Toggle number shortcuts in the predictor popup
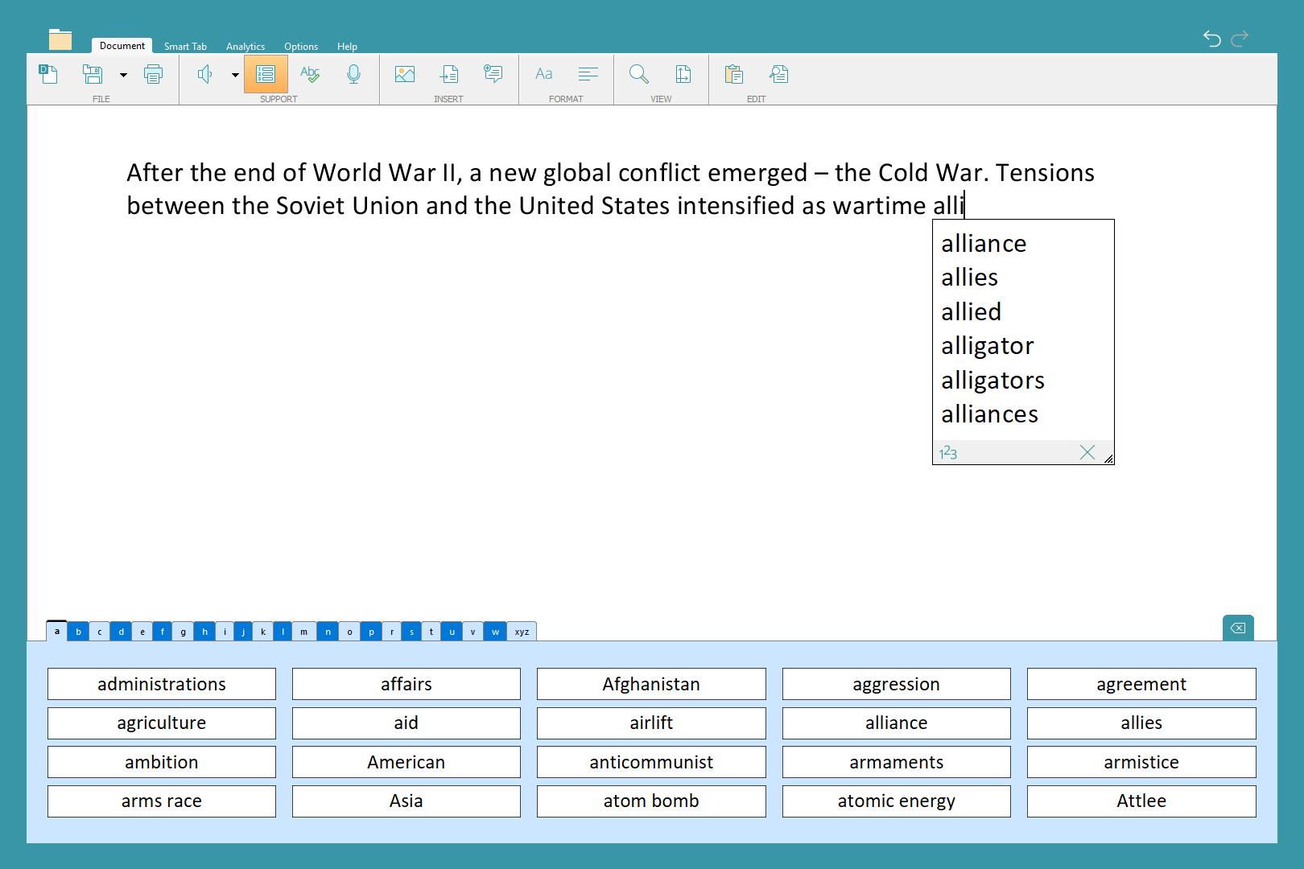The width and height of the screenshot is (1304, 869). coord(948,453)
